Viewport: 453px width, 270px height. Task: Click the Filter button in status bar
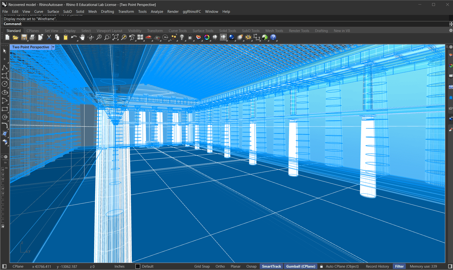[399, 266]
